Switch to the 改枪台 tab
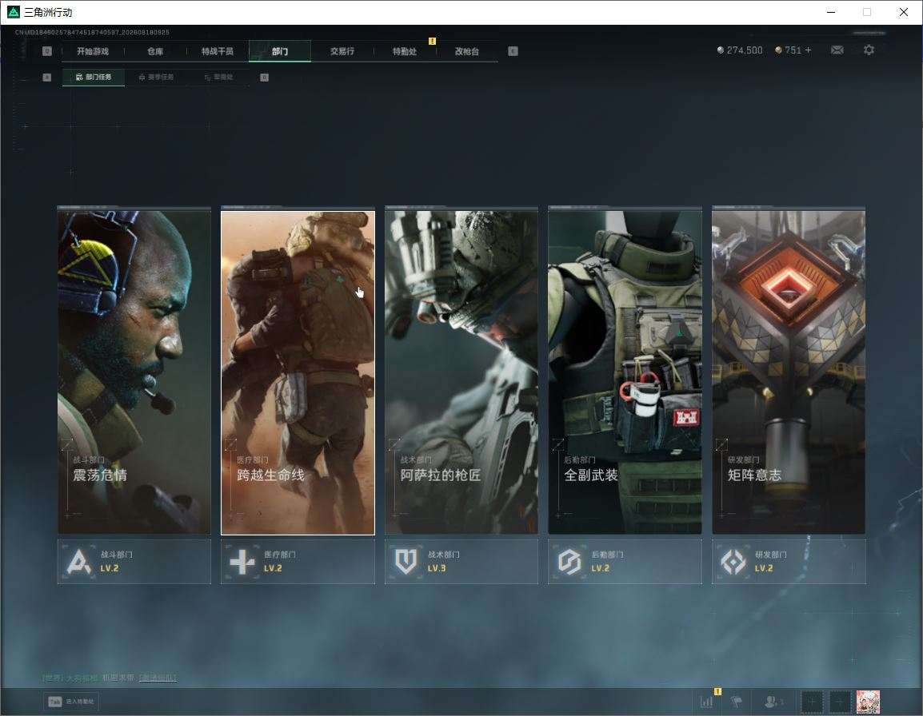The height and width of the screenshot is (716, 923). [467, 51]
